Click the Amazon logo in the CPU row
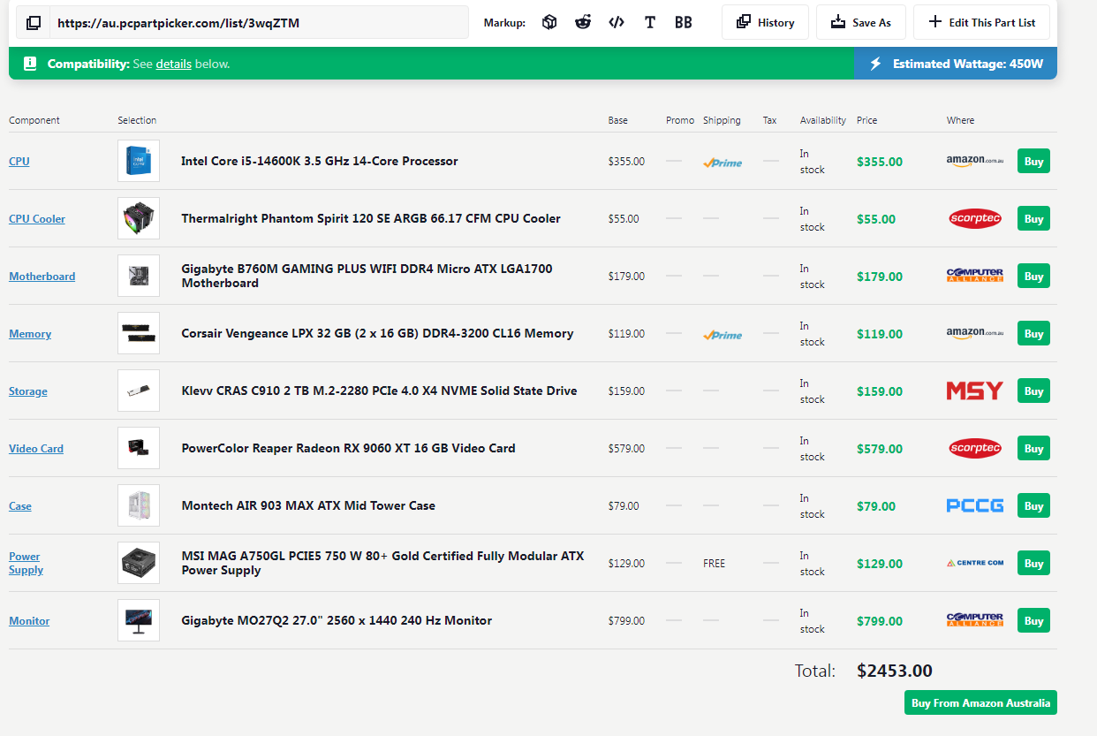The height and width of the screenshot is (736, 1097). pos(974,161)
